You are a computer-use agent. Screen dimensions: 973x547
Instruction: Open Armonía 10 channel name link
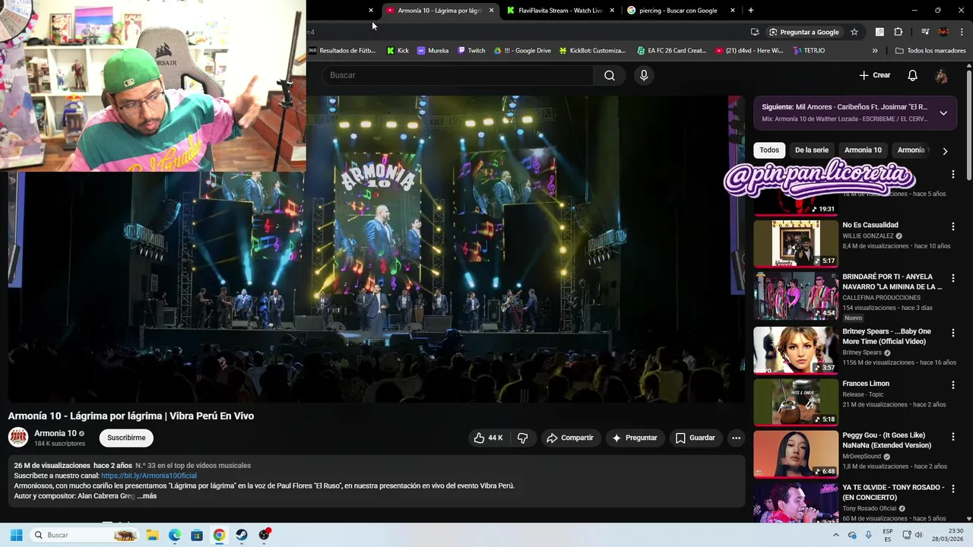[x=55, y=433]
